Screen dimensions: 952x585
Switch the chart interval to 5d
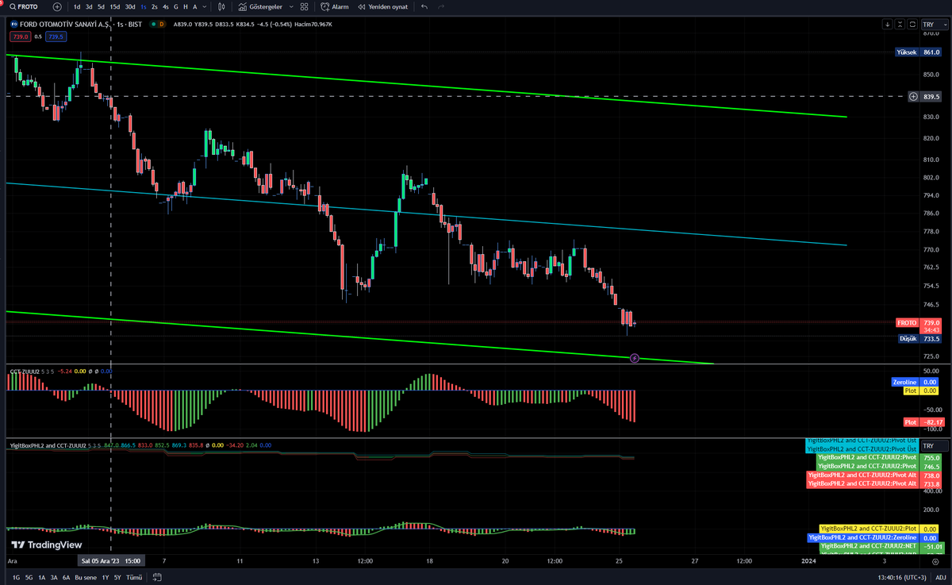(x=101, y=6)
